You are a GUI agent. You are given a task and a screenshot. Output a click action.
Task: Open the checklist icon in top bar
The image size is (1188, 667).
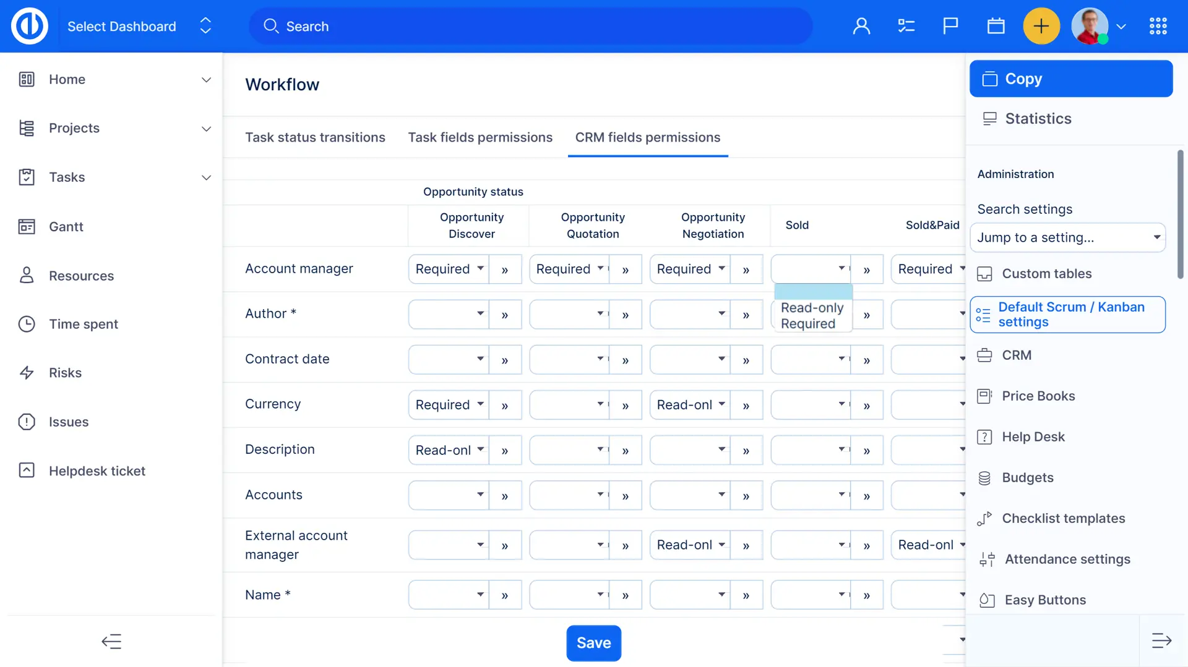tap(906, 26)
